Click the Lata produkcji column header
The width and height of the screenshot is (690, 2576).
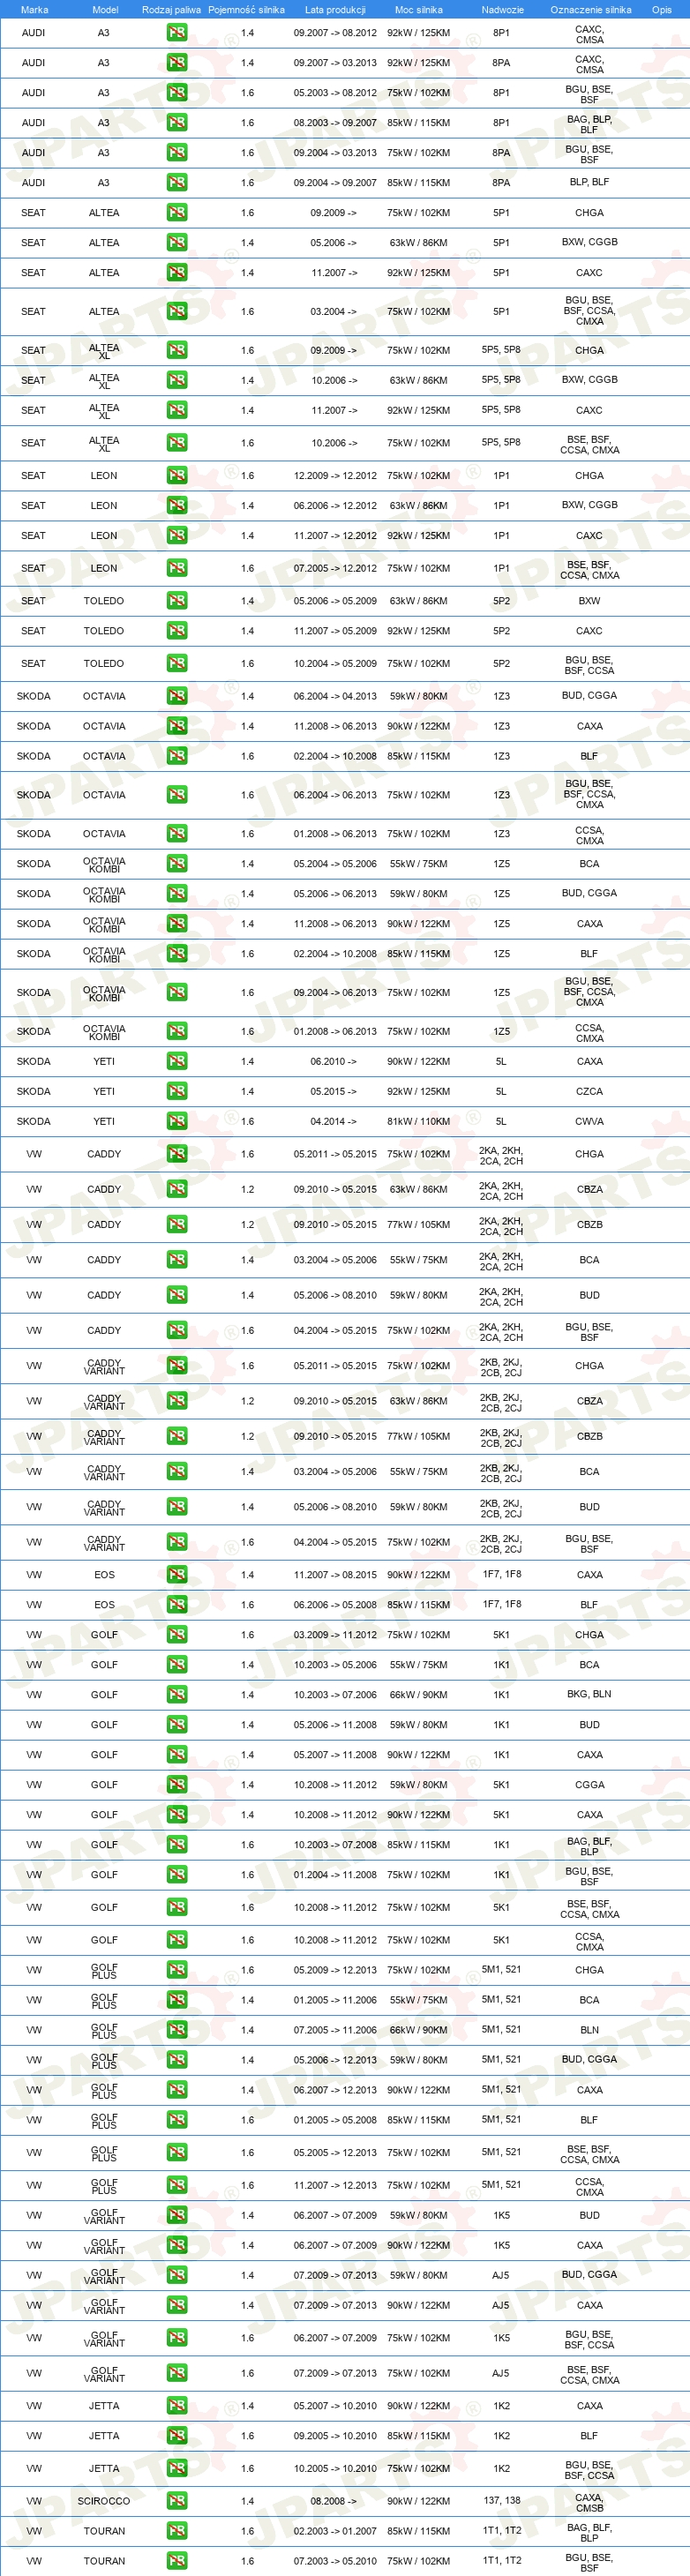[335, 9]
